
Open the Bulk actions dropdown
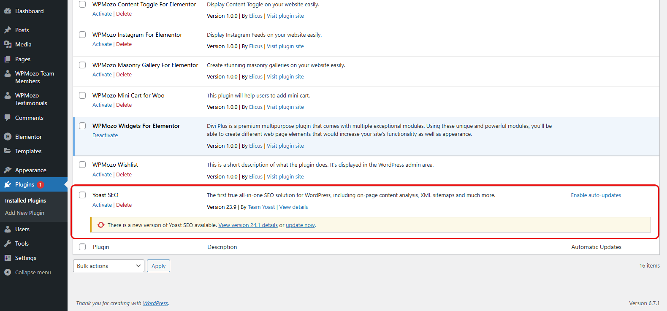(x=108, y=266)
